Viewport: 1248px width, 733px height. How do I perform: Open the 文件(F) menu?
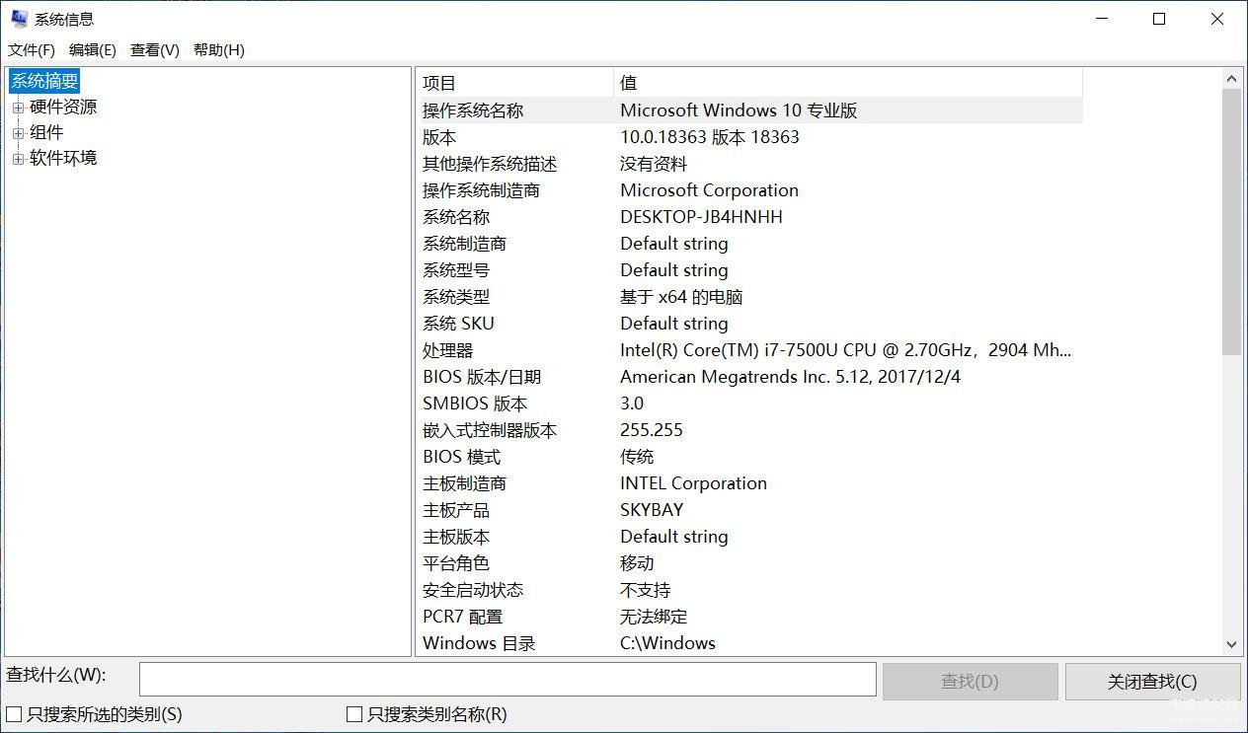[32, 50]
